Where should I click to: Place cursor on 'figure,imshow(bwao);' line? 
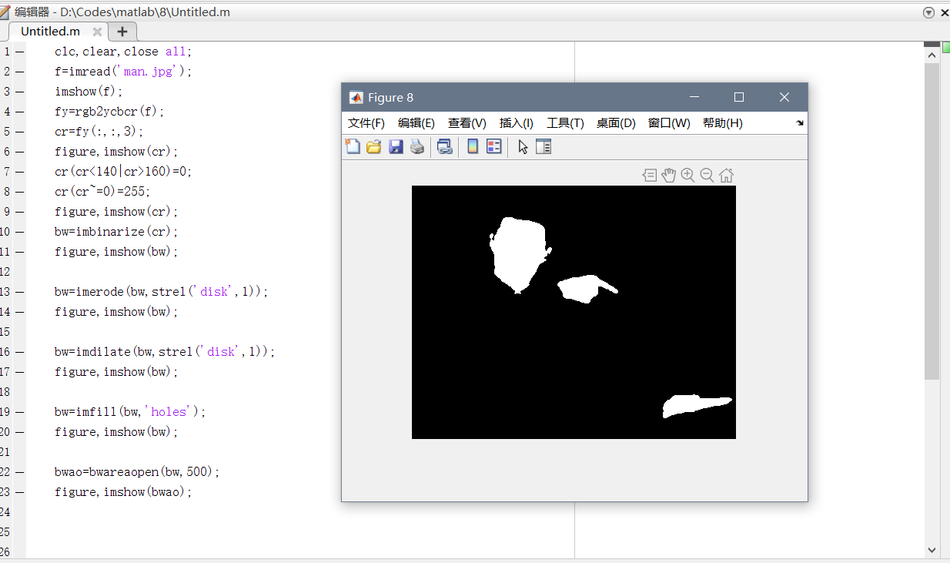[123, 492]
